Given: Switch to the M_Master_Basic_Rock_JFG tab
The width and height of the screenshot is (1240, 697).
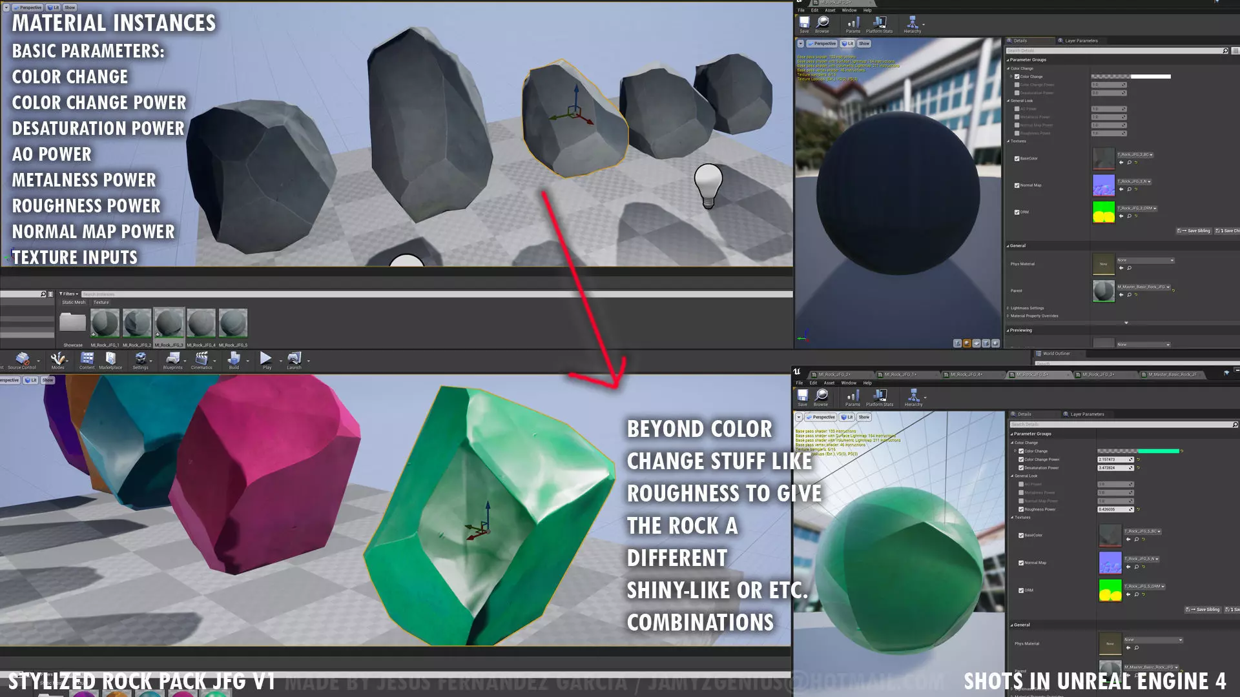Looking at the screenshot, I should point(1172,375).
